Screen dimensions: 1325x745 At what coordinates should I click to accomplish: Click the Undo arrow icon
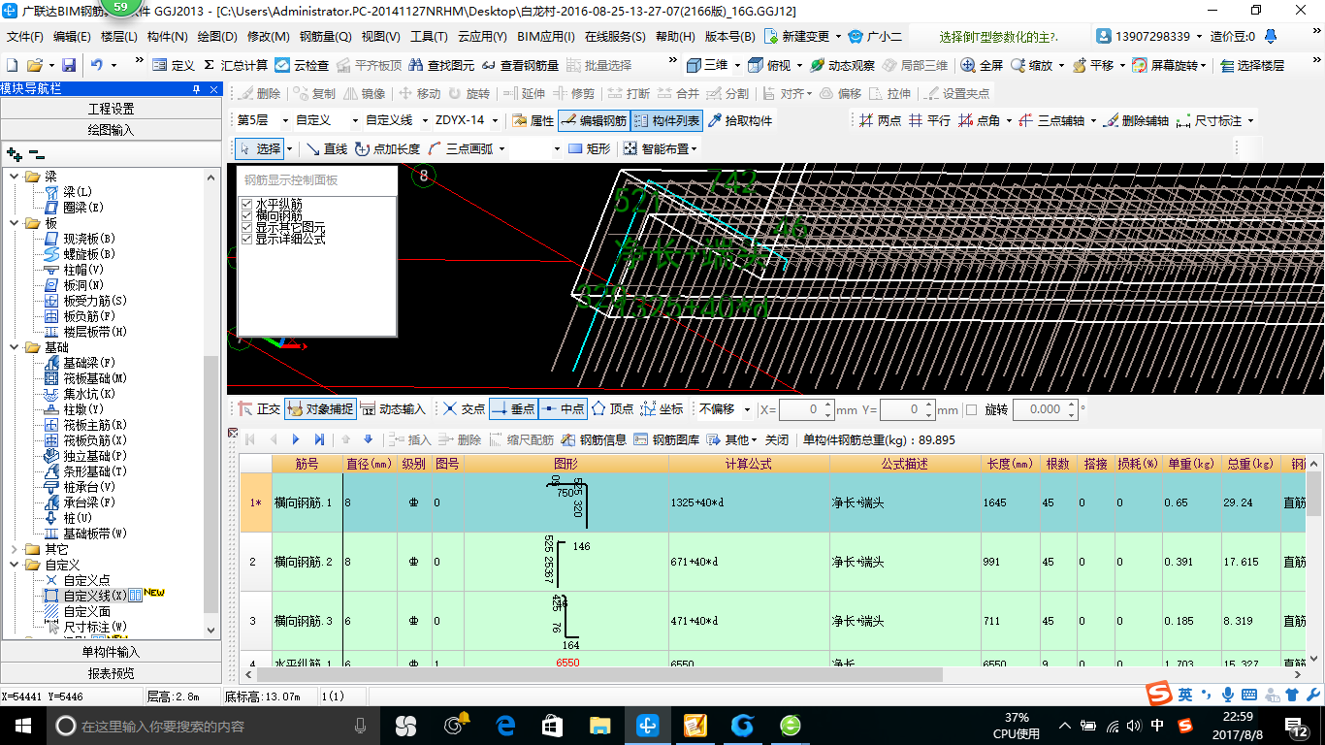coord(97,65)
